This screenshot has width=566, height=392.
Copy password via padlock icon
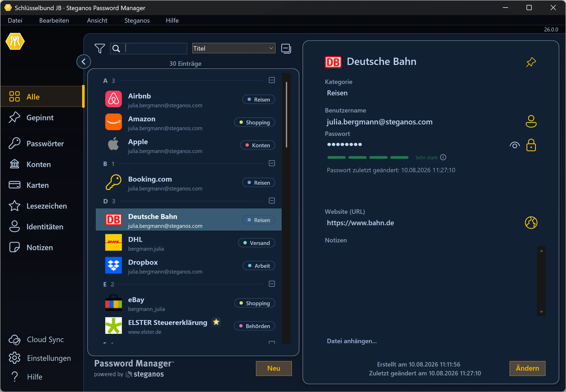pos(531,145)
